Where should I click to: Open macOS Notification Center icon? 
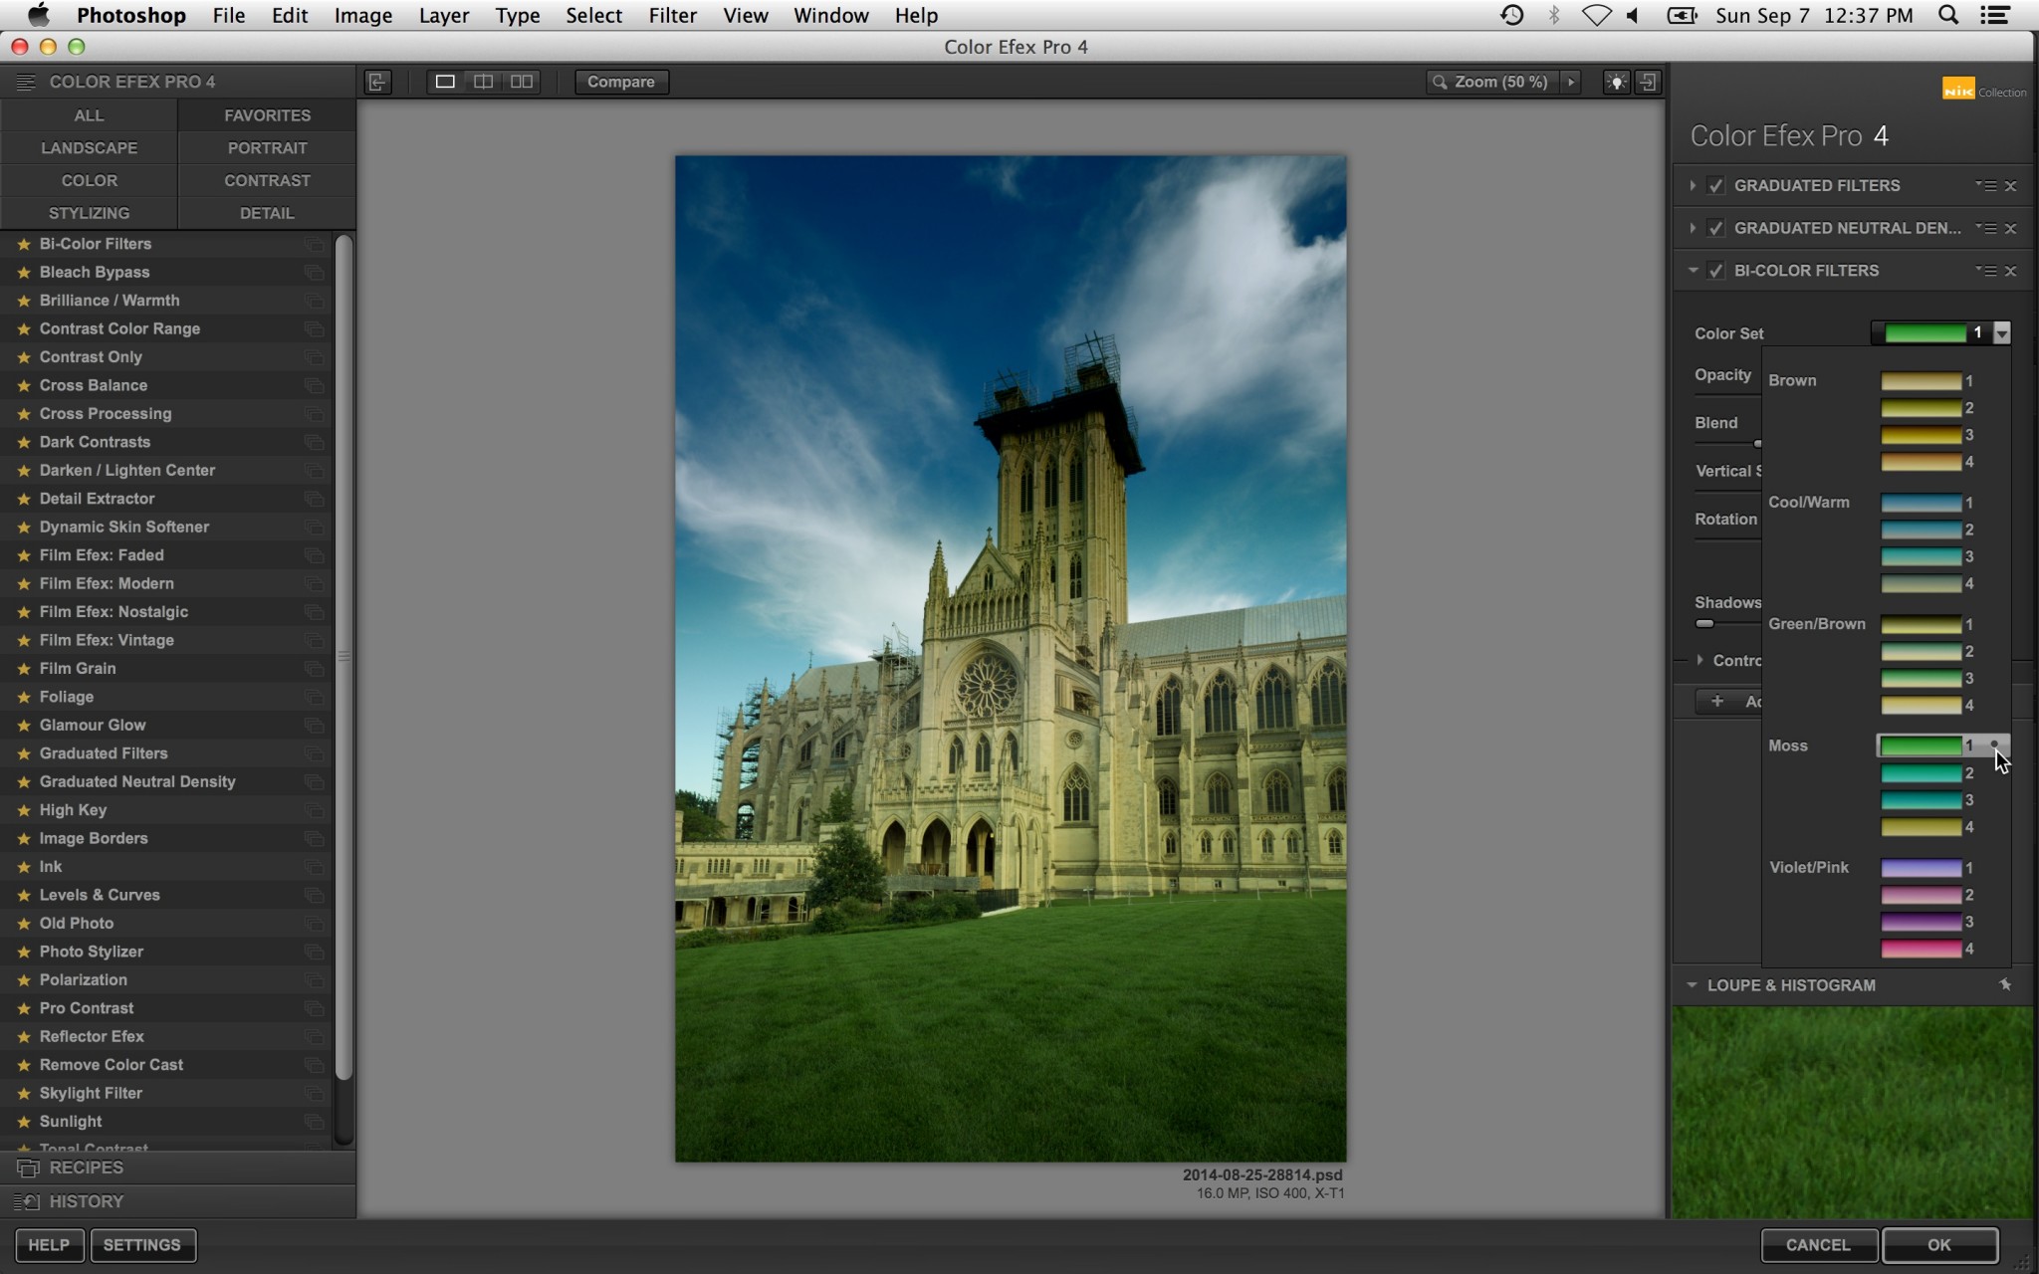1995,15
